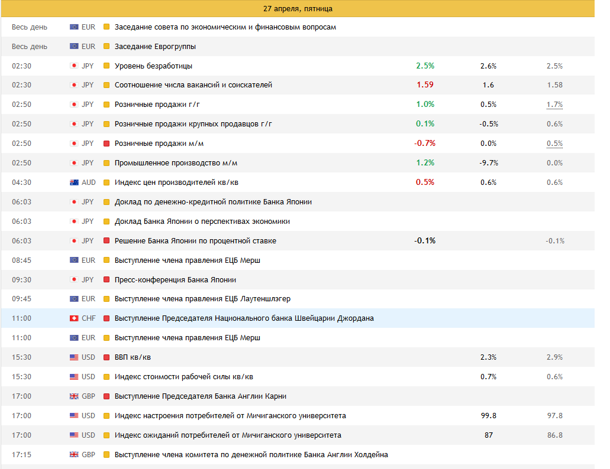Click the US flag in the Индекс стоимости рабочей силы row

click(74, 377)
